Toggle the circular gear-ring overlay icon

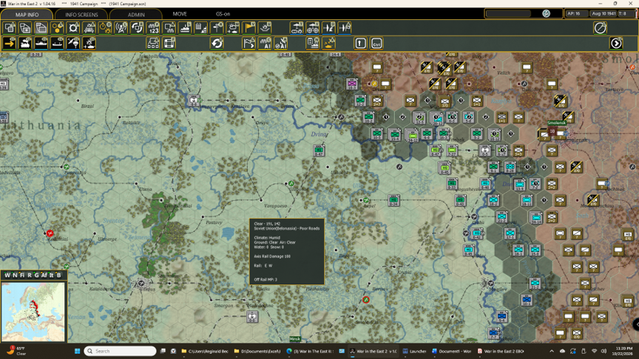[x=73, y=28]
